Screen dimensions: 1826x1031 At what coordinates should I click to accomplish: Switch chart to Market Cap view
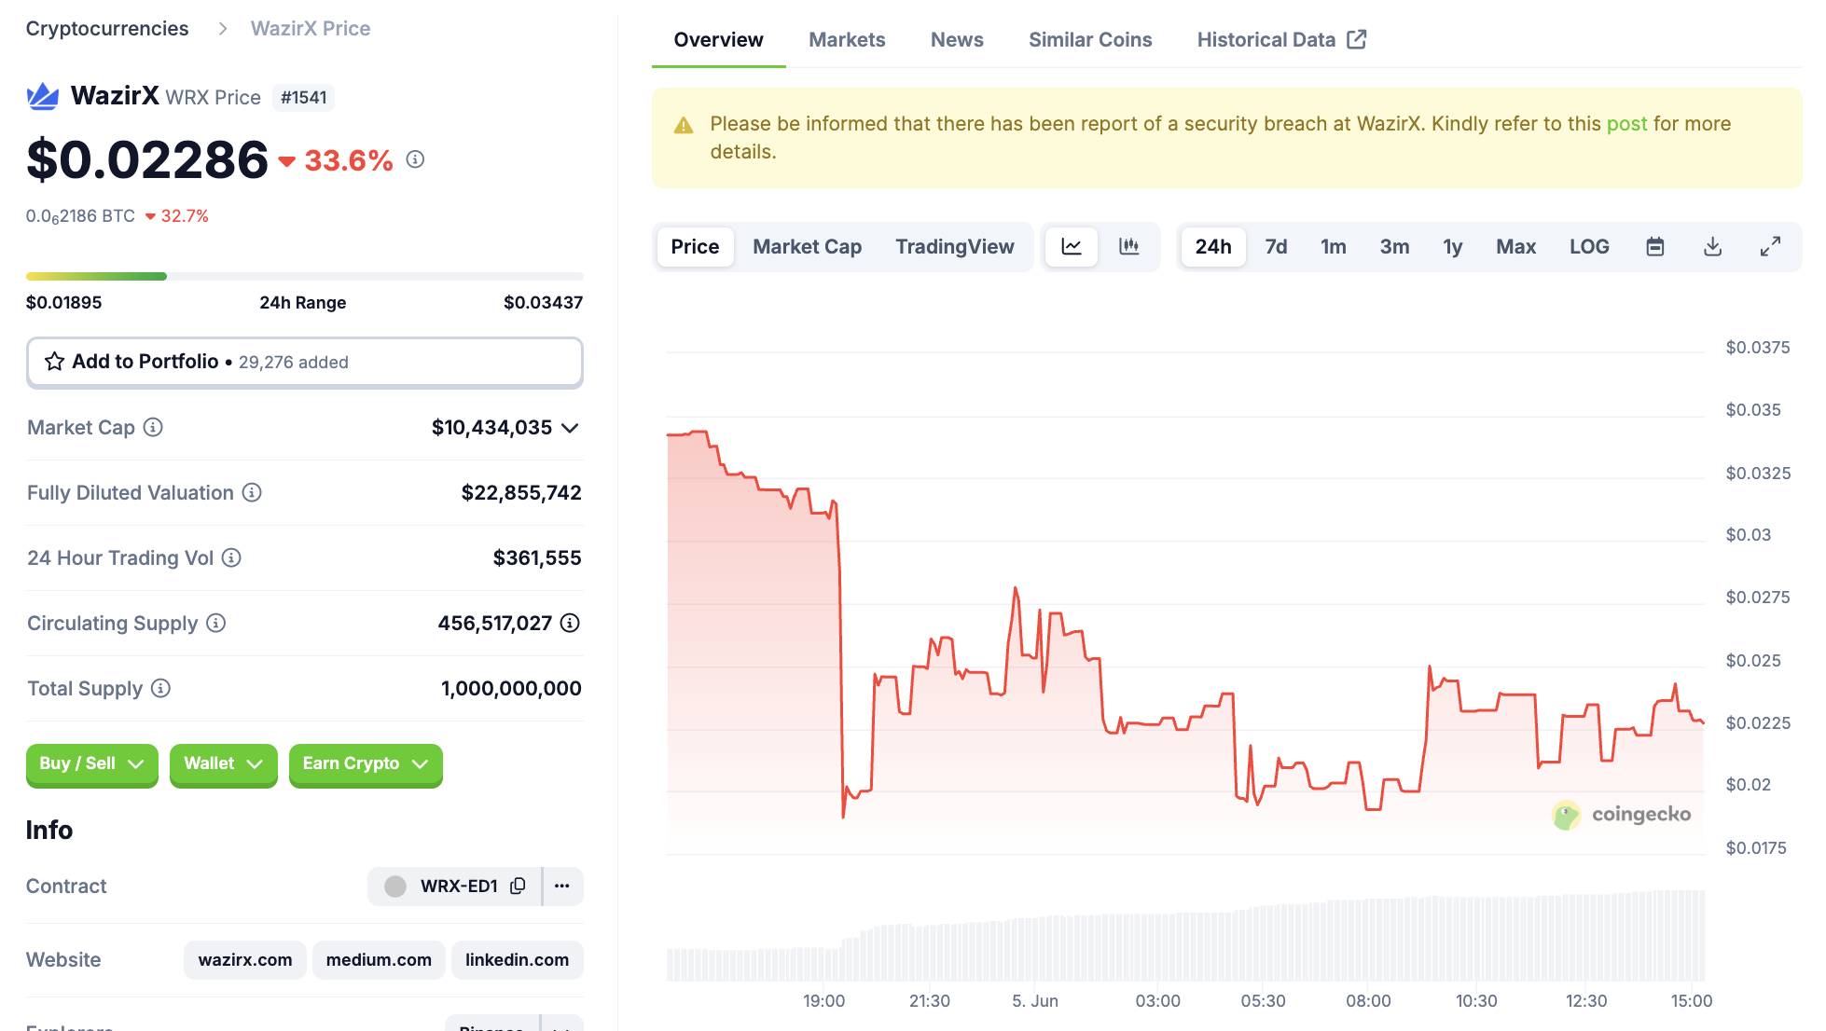point(807,246)
